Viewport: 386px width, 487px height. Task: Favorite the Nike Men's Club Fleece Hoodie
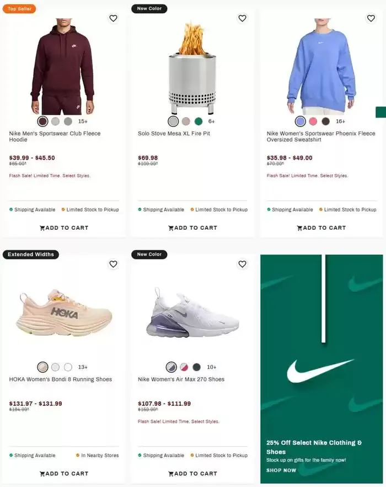click(x=113, y=18)
